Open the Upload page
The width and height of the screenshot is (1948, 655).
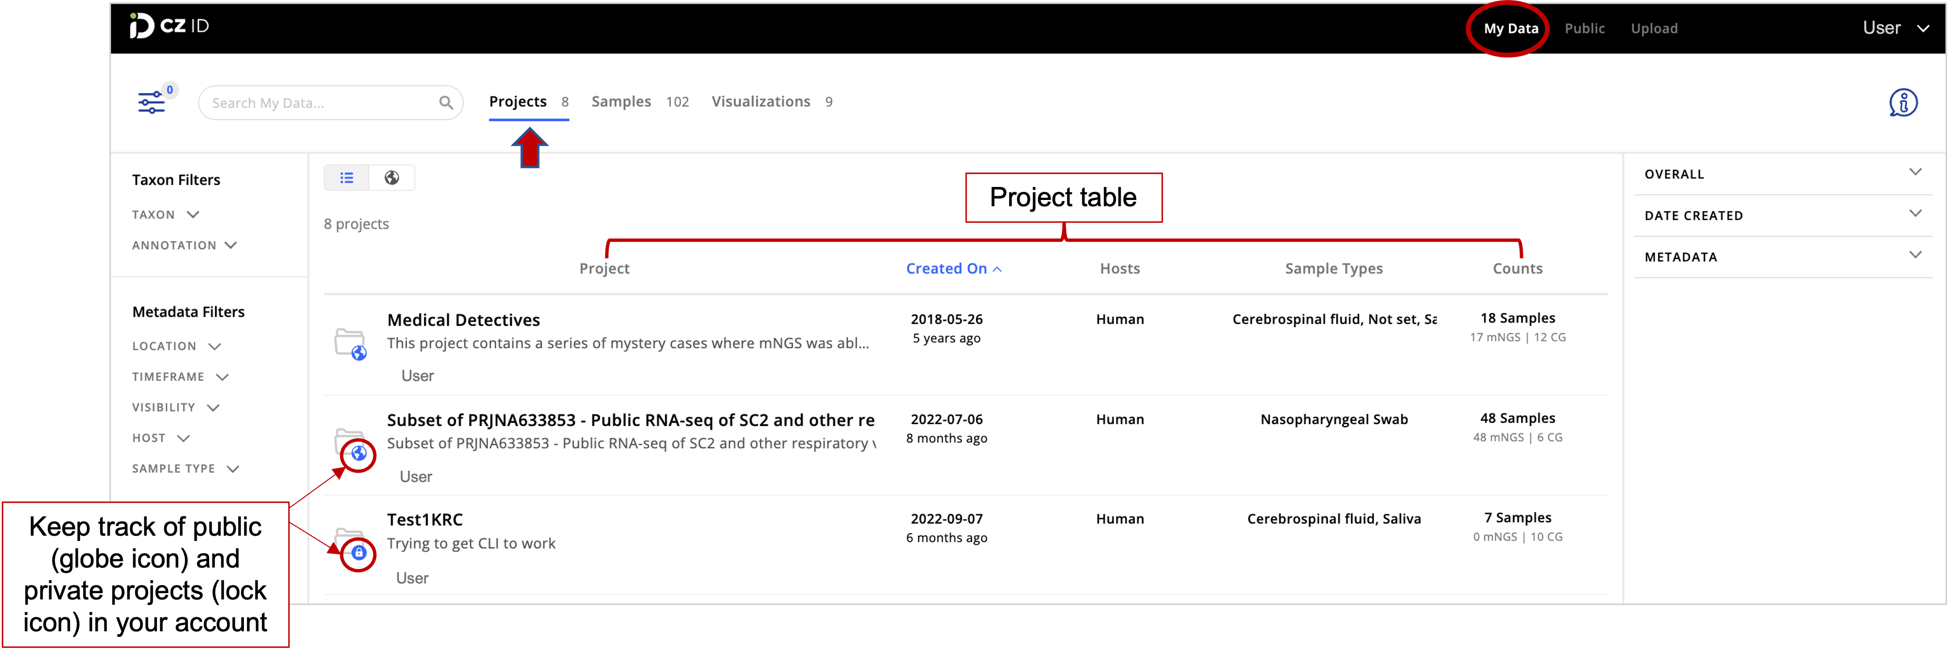click(1654, 28)
